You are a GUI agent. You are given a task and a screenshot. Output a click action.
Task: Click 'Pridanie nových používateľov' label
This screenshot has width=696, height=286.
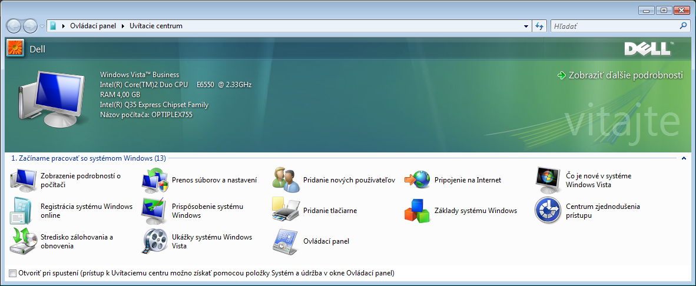(x=349, y=180)
